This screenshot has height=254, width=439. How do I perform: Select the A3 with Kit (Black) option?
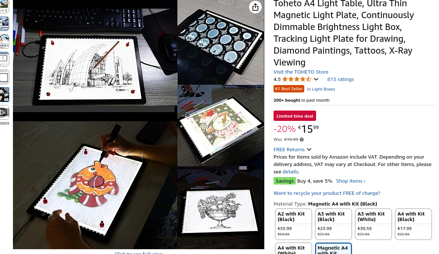[x=333, y=224]
